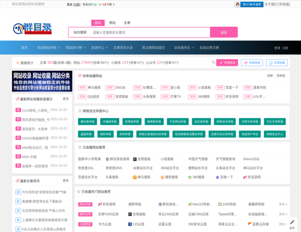Click the QQ penguin login icon
Viewport: 301px width, 232px height.
(x=238, y=5)
